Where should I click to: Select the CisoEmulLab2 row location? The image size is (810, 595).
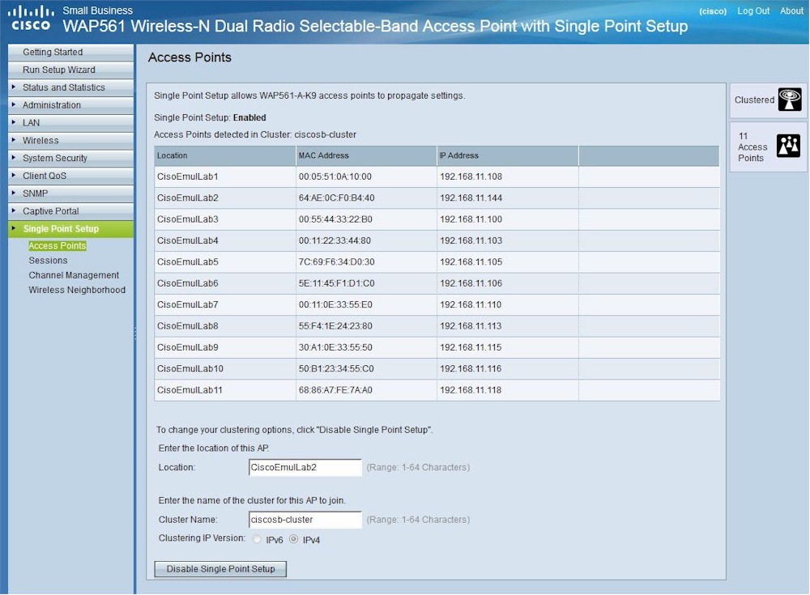pyautogui.click(x=188, y=198)
